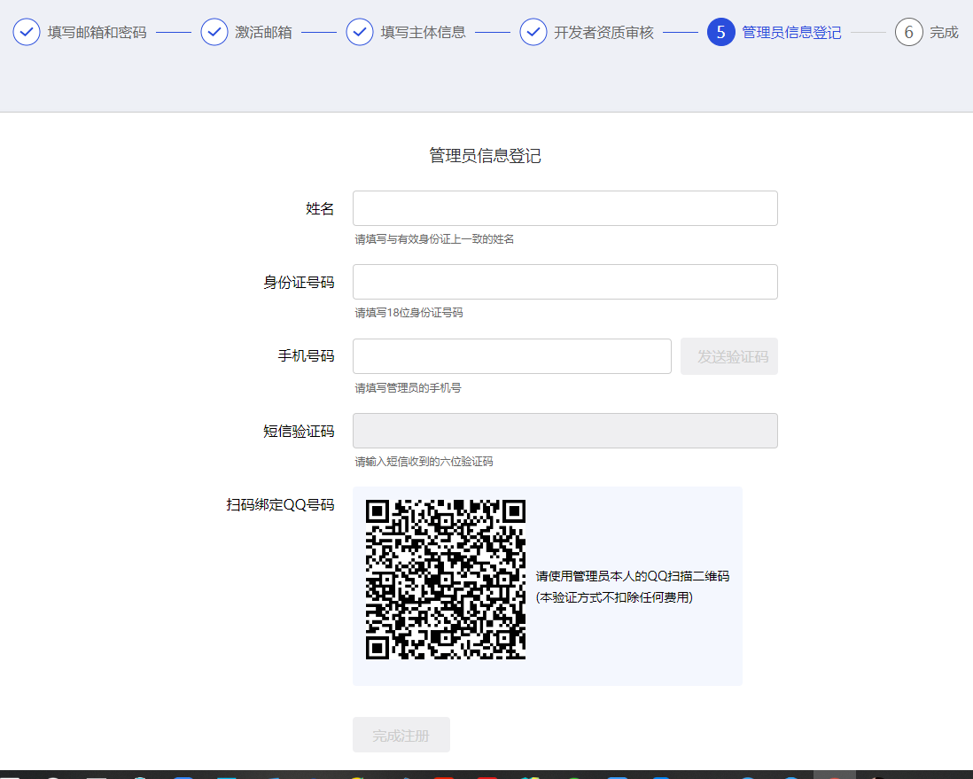Click the hint 请输入短信收到的六位验证码
The width and height of the screenshot is (973, 779).
point(424,462)
